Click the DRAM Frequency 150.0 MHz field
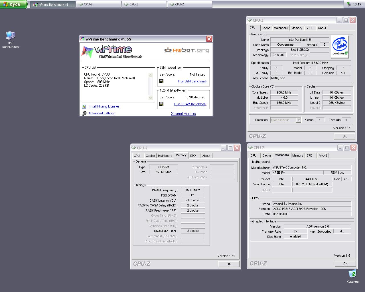 (193, 190)
